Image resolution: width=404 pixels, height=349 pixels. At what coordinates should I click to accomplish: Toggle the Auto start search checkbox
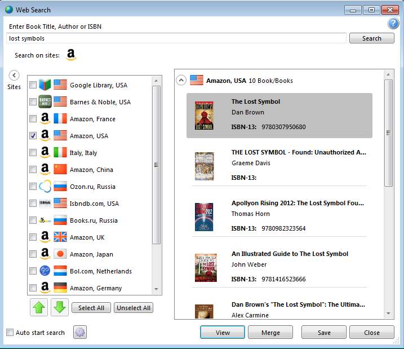pos(10,333)
